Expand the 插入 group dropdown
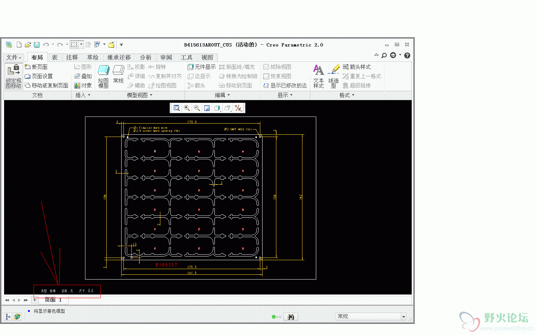This screenshot has width=537, height=335. pos(83,95)
